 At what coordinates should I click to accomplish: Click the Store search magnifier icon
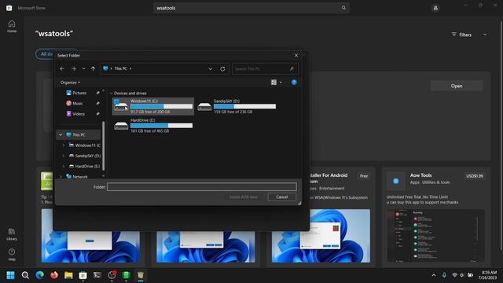[x=343, y=8]
